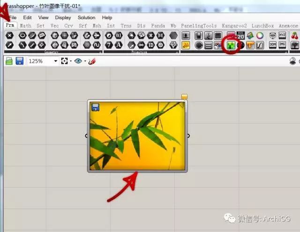This screenshot has height=232, width=300.
Task: Expand the Primitive panel category bar
Action: point(142,52)
